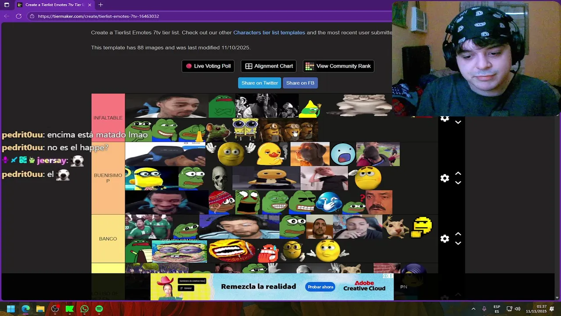Open the volume control in system tray
Image resolution: width=561 pixels, height=316 pixels.
(x=518, y=309)
